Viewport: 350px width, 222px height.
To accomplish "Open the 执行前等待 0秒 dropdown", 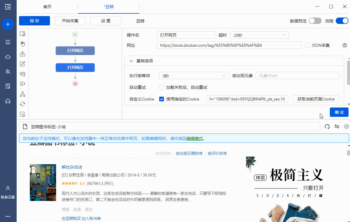I will click(194, 76).
